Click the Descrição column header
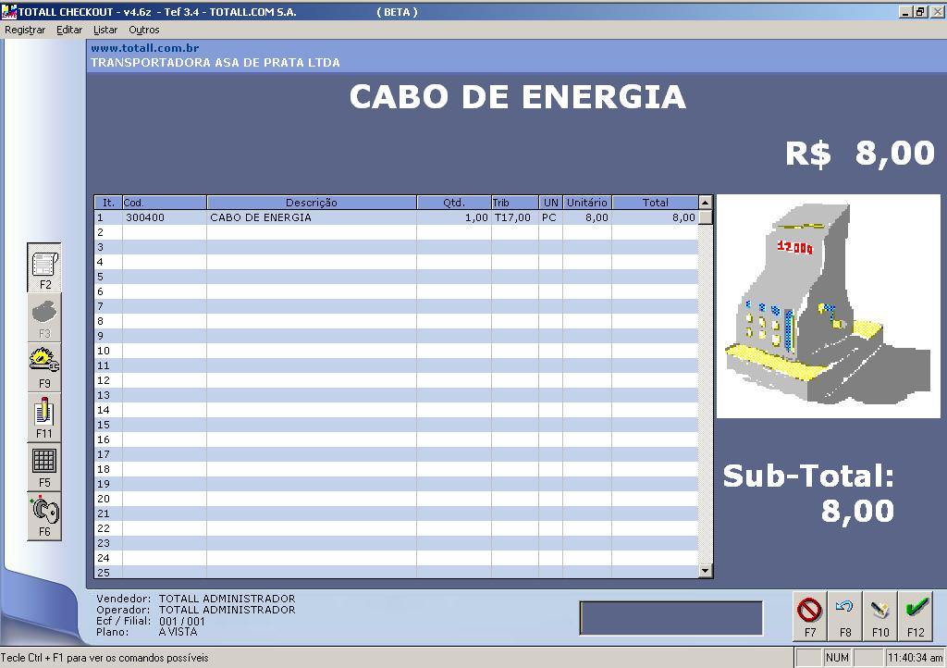The image size is (947, 668). tap(312, 203)
